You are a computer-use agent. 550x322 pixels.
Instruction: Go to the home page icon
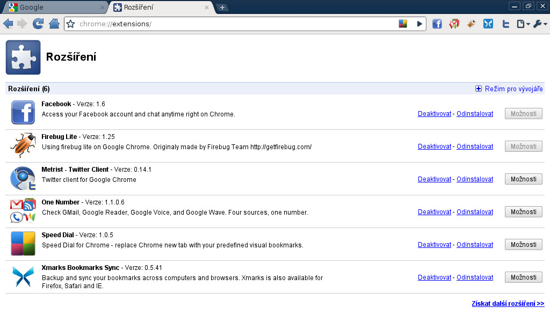[54, 24]
